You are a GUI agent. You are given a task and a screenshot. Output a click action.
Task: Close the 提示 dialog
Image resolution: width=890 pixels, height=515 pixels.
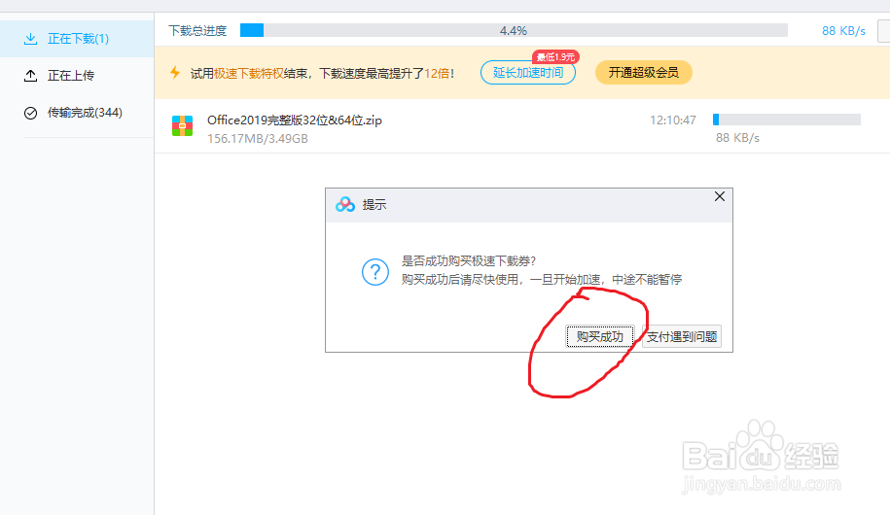click(720, 196)
